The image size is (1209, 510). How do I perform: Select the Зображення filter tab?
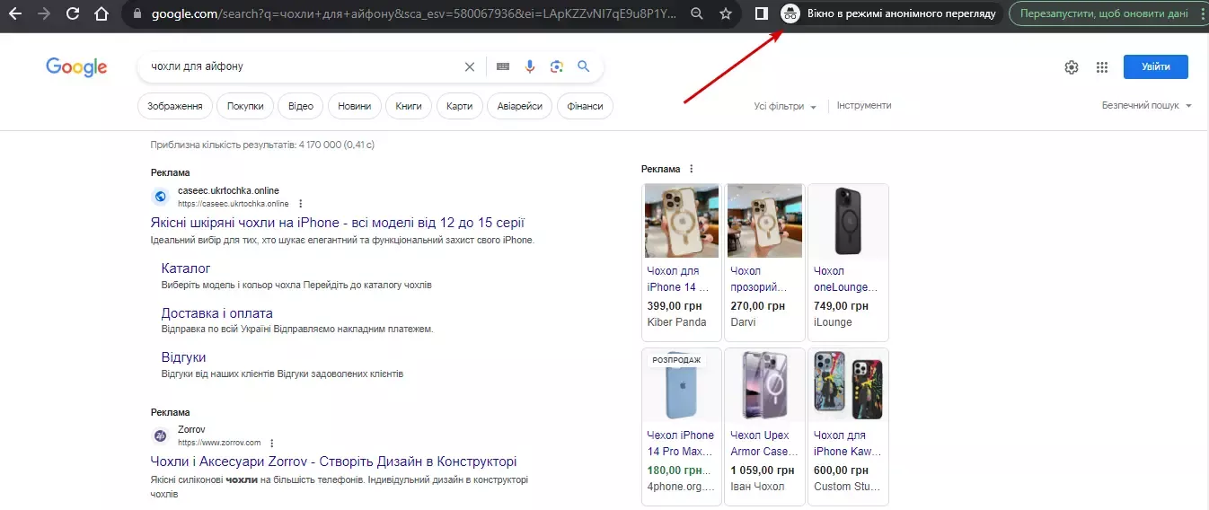click(175, 106)
